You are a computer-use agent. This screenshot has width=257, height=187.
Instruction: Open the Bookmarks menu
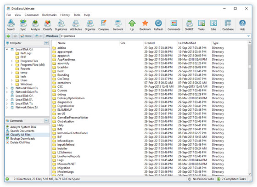coord(50,15)
